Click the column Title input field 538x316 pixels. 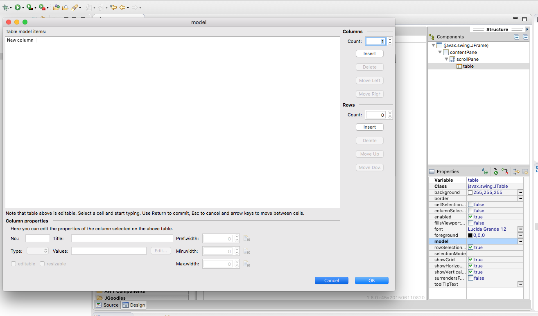[122, 238]
